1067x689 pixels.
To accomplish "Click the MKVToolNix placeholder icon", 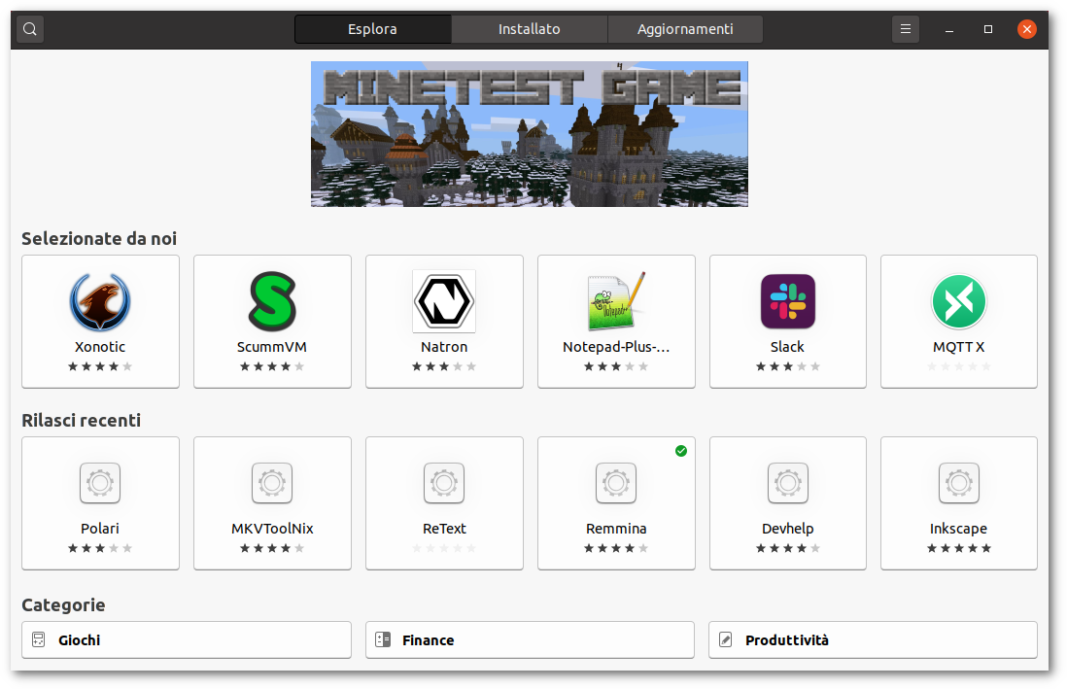I will pyautogui.click(x=272, y=483).
